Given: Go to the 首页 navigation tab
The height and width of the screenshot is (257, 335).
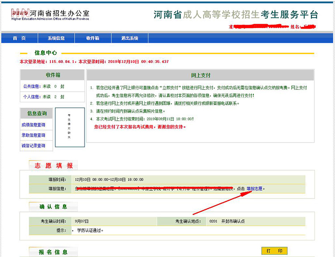Looking at the screenshot, I should [x=19, y=38].
